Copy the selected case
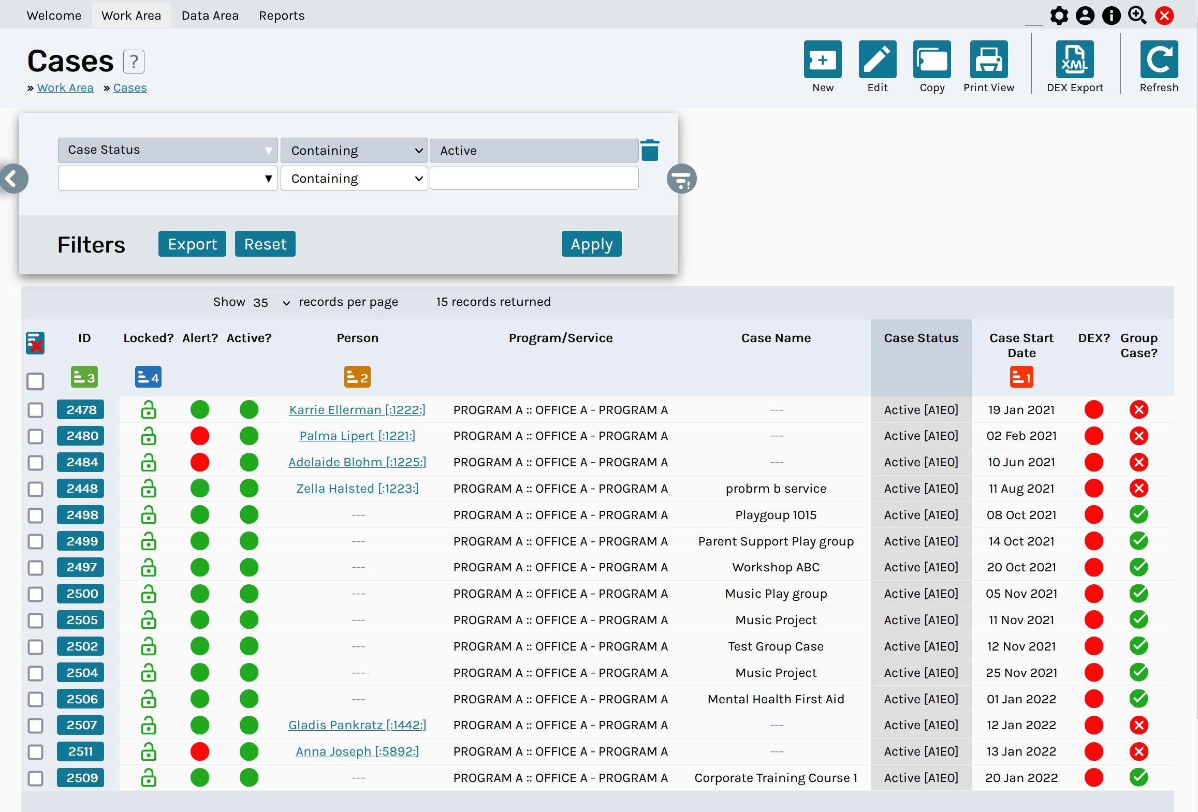Image resolution: width=1198 pixels, height=812 pixels. (931, 58)
